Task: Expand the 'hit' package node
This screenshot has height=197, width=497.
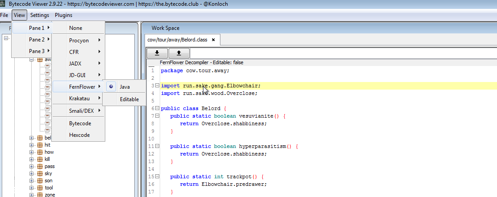Action: click(x=31, y=145)
